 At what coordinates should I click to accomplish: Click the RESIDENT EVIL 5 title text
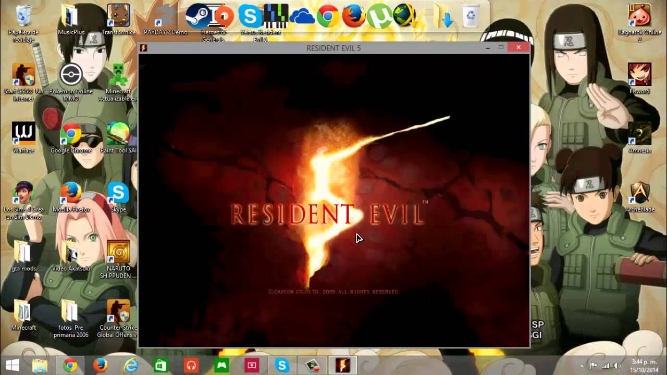[333, 48]
